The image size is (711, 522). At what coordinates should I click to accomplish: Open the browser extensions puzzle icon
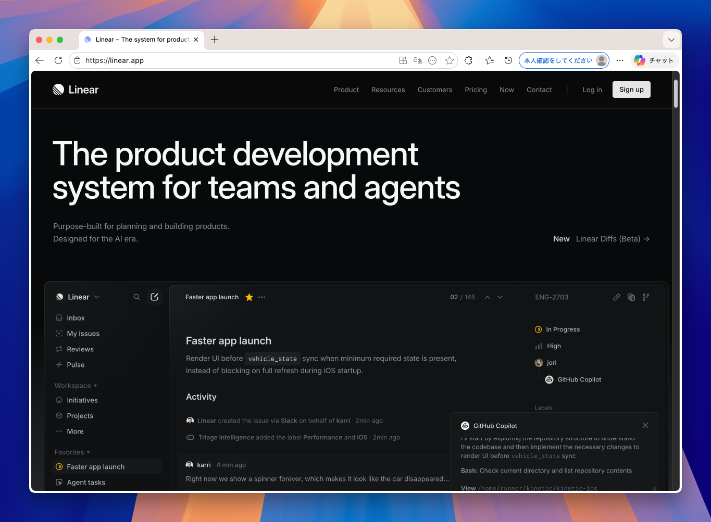click(x=469, y=60)
